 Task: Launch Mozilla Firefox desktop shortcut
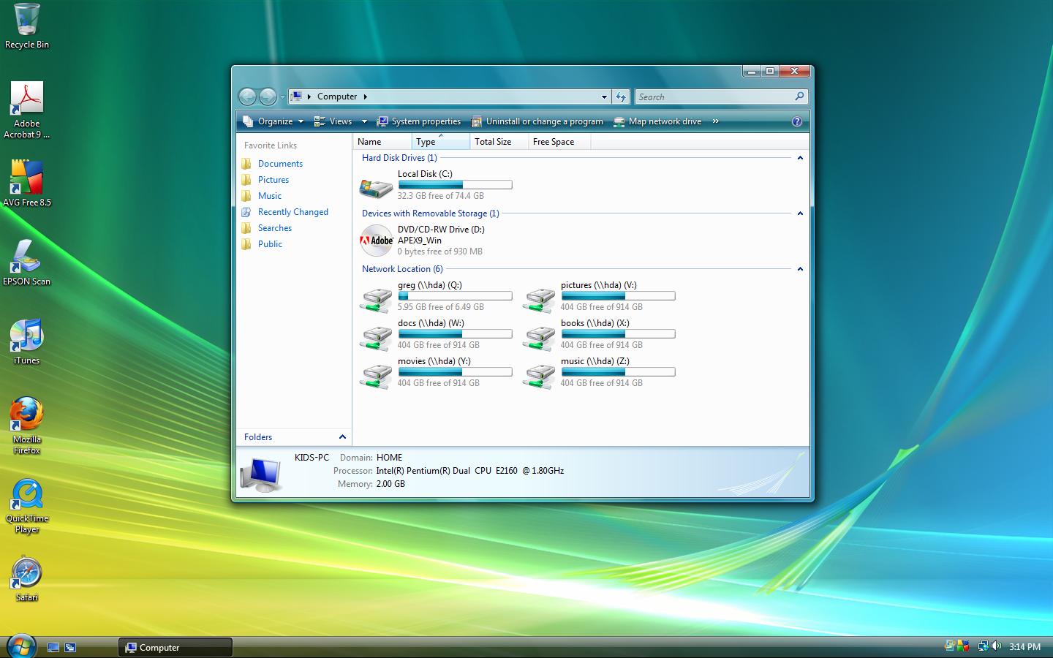point(27,426)
